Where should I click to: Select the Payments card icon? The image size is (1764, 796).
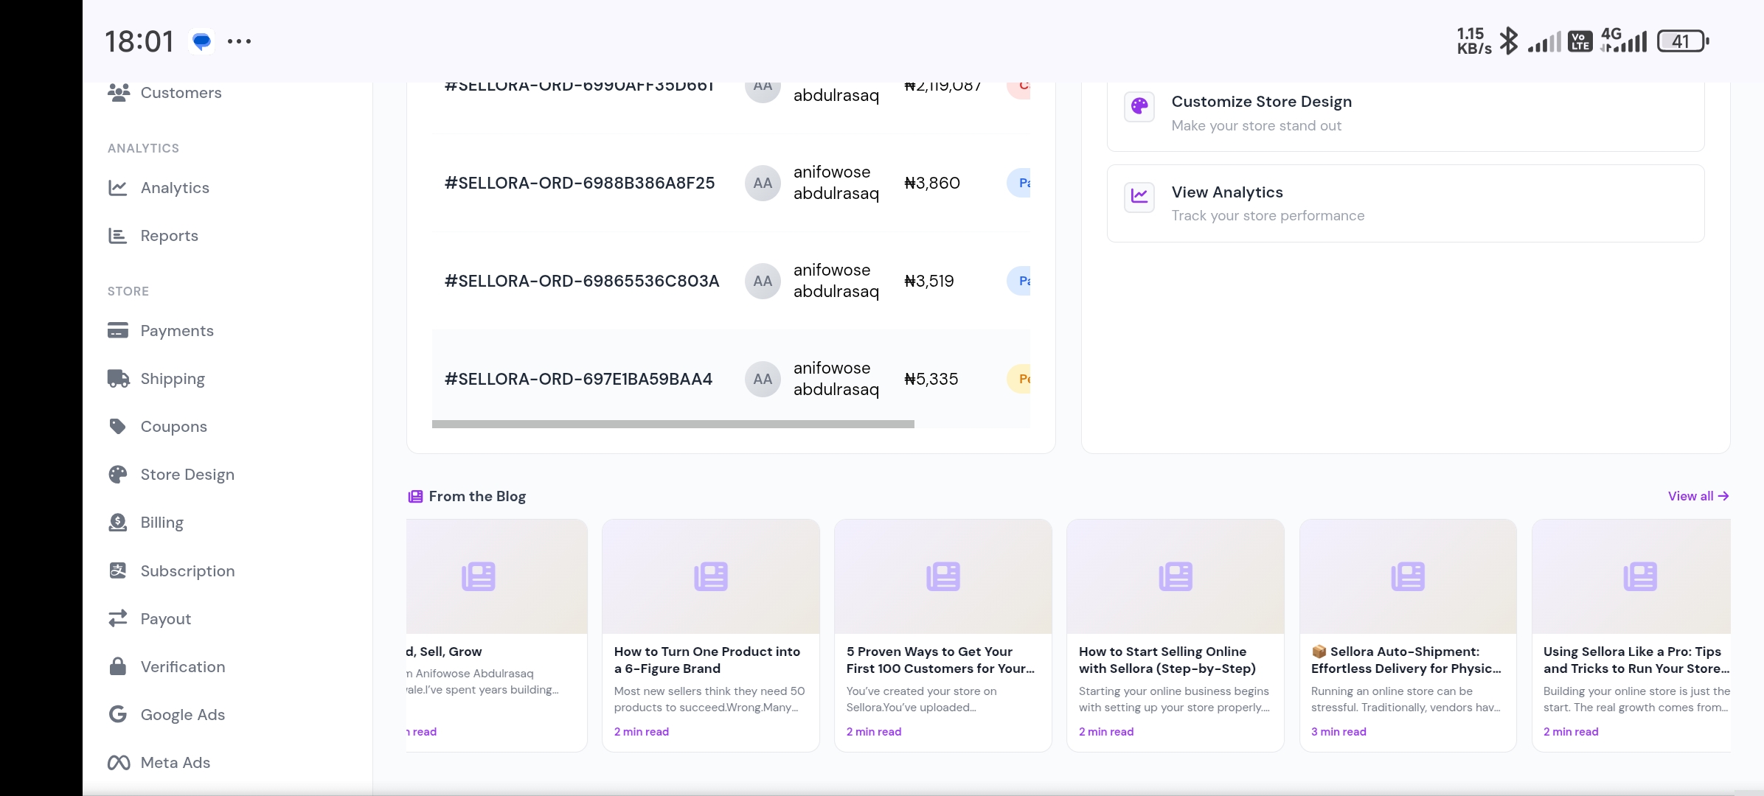[x=118, y=330]
